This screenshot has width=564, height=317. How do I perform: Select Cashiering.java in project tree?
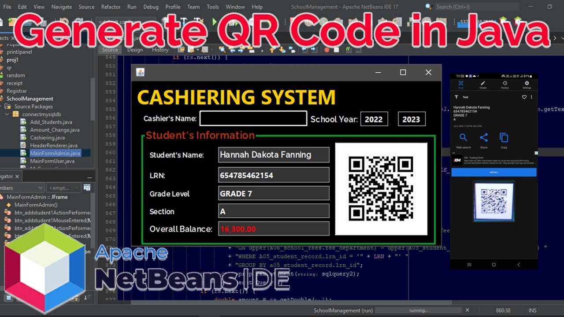[48, 138]
